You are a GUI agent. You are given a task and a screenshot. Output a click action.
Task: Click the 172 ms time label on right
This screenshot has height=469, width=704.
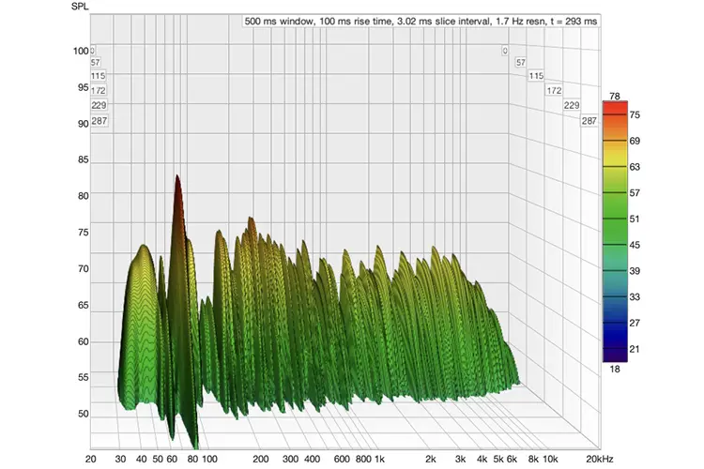554,91
